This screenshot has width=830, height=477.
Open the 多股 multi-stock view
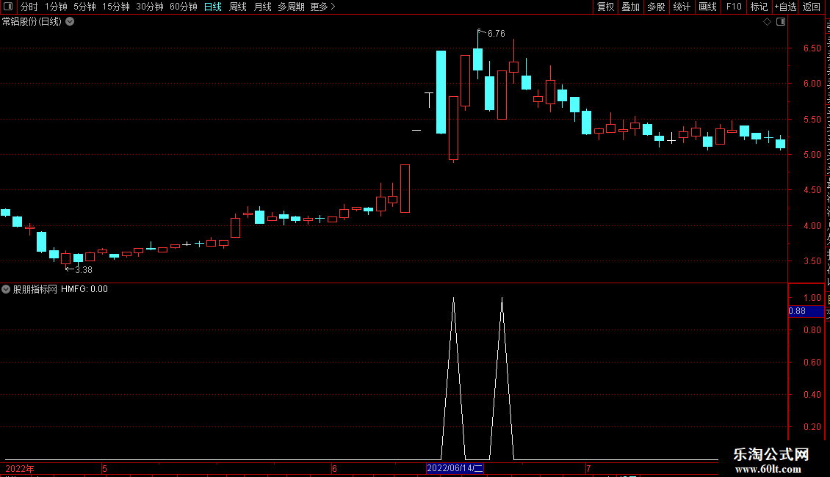[x=656, y=7]
